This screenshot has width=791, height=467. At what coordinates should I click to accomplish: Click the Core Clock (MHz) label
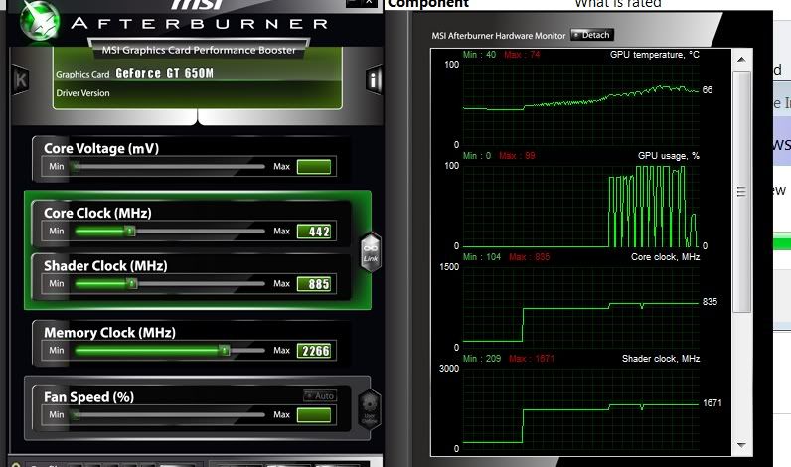click(x=97, y=213)
